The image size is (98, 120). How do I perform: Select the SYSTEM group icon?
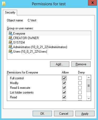point(11,43)
